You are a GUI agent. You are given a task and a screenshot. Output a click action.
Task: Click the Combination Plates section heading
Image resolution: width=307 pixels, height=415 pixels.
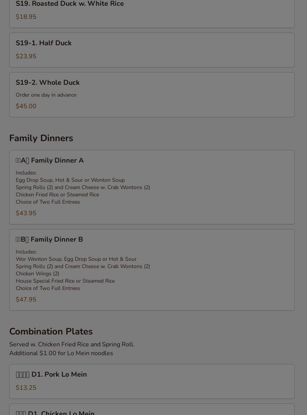pos(51,331)
